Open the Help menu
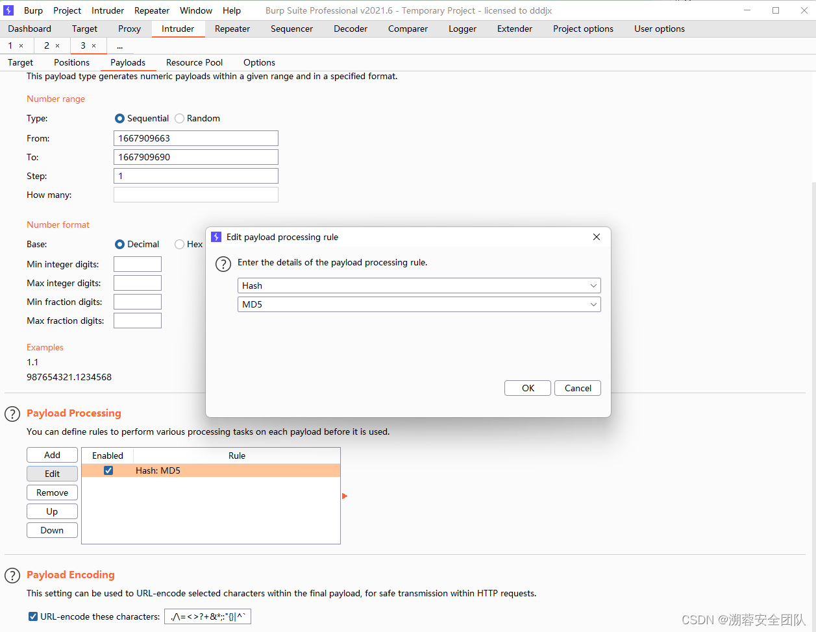Screen dimensions: 816x632 (232, 10)
